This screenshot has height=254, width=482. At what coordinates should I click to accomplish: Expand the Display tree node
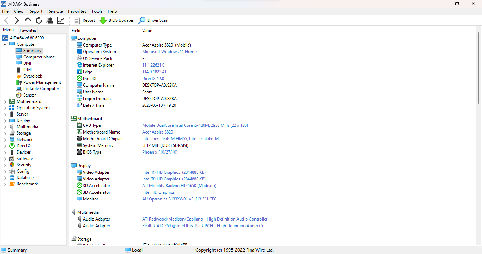click(x=5, y=120)
